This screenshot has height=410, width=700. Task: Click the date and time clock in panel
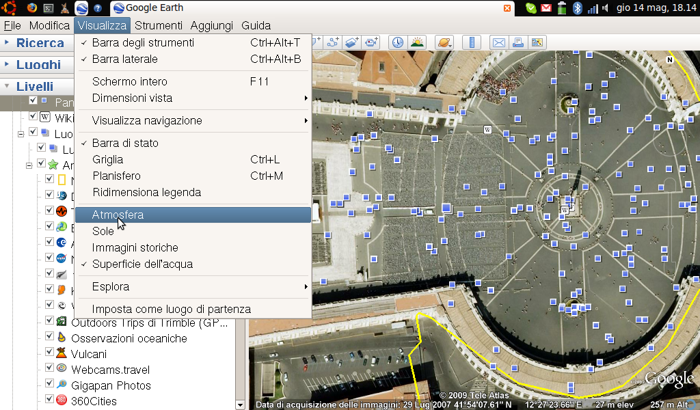tap(656, 8)
